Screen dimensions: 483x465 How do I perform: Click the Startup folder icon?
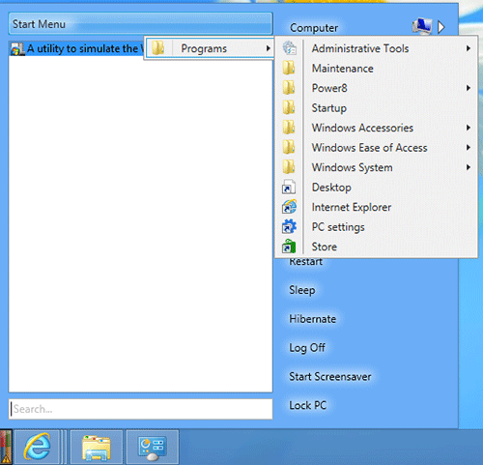(x=289, y=108)
